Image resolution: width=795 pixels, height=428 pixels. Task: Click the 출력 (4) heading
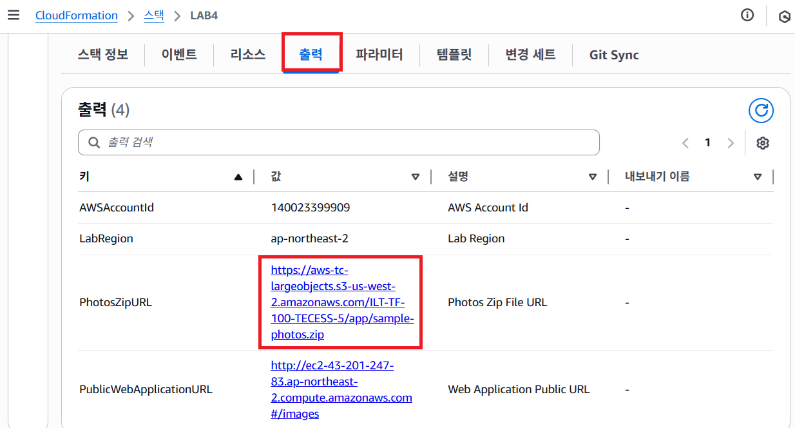(x=104, y=110)
